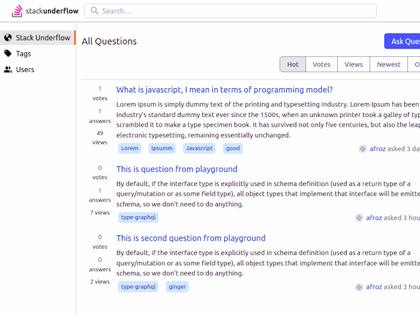Viewport: 420px width, 315px height.
Task: Click afroz's avatar on the second playground question
Action: pos(359,287)
